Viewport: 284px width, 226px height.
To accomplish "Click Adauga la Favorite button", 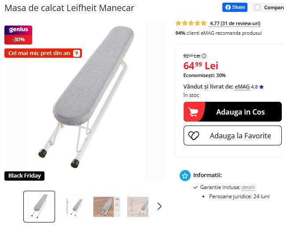I will (232, 135).
